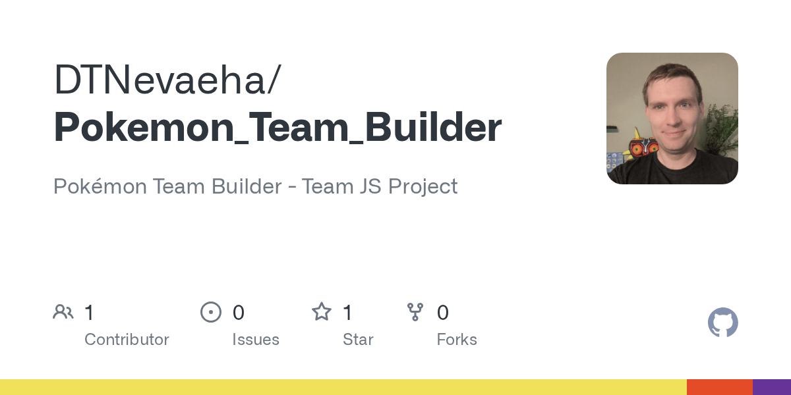Click the Issues label
791x395 pixels.
[256, 340]
